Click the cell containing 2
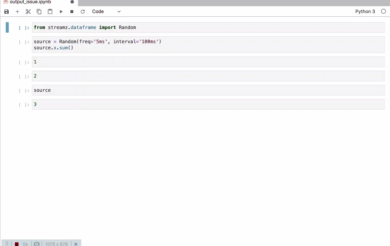390x246 pixels. (208, 76)
